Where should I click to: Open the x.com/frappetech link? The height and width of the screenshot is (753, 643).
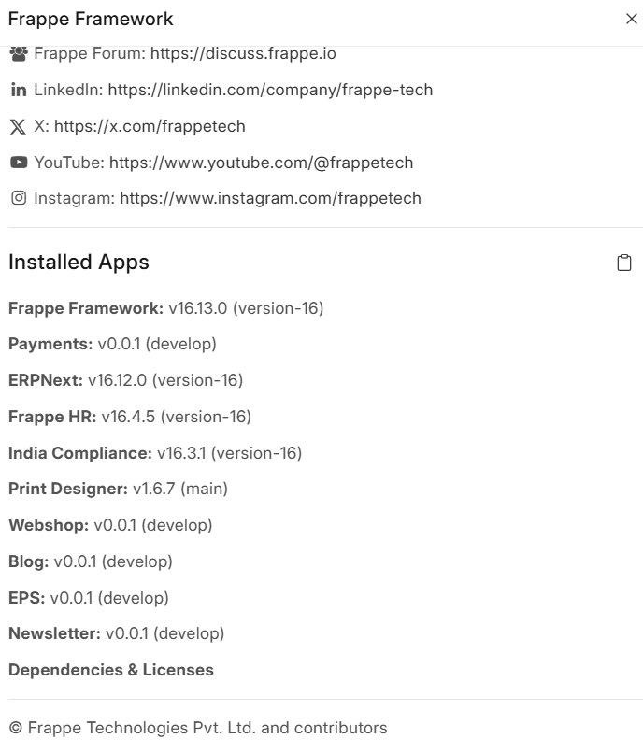point(150,126)
